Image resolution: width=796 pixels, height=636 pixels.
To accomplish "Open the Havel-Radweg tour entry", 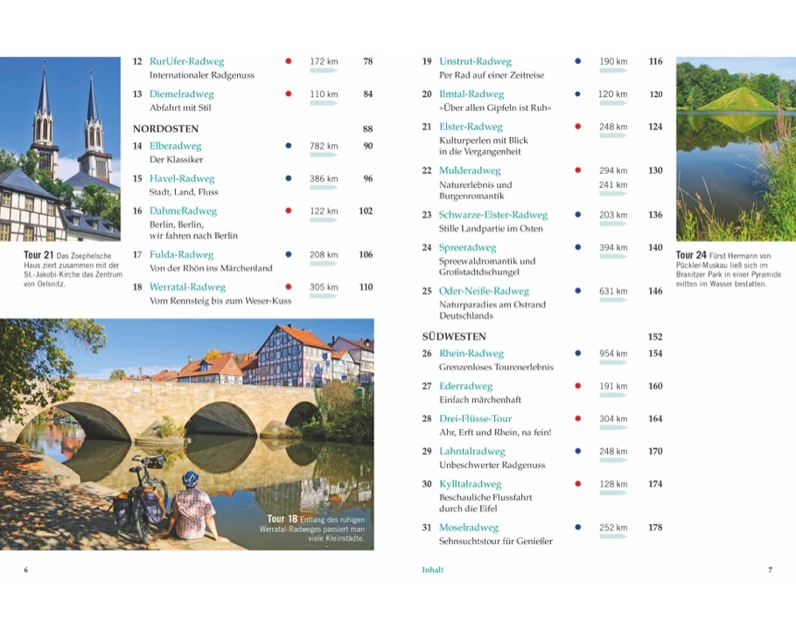I will coord(182,178).
